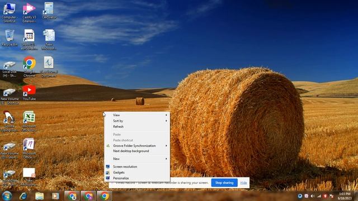Open Windows Media Player from taskbar
This screenshot has height=201, width=358.
(x=55, y=196)
